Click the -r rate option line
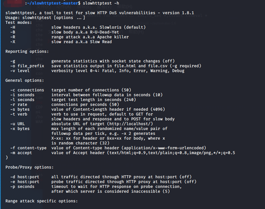This screenshot has width=265, height=209. point(65,104)
